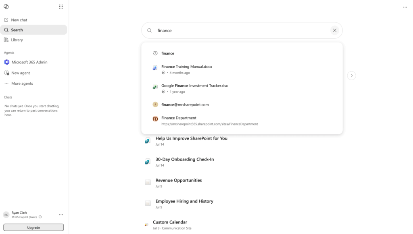Click the Ryan Clark account name
The image size is (413, 234).
tap(19, 213)
